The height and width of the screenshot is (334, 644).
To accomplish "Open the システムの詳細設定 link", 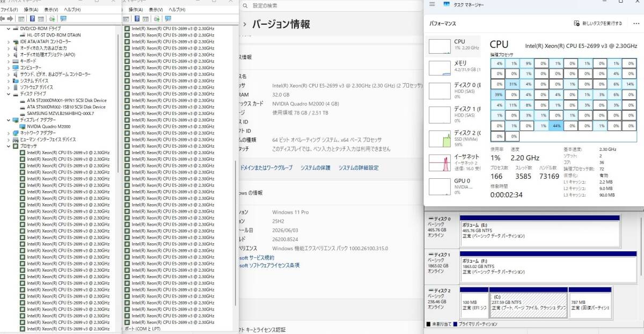I will (x=358, y=168).
